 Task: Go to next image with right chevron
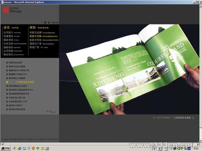tap(194, 118)
